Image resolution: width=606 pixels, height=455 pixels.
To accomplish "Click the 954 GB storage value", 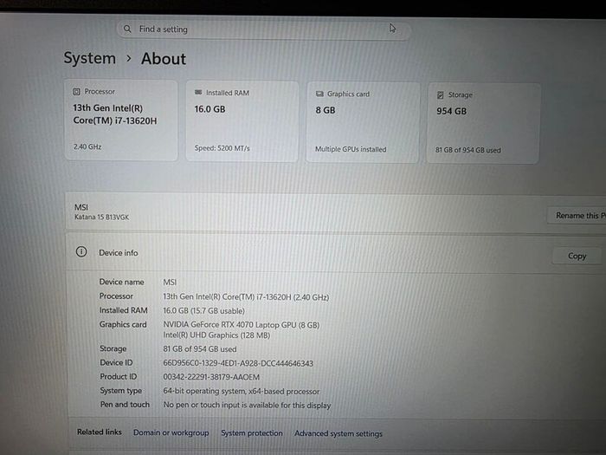I will click(x=451, y=112).
